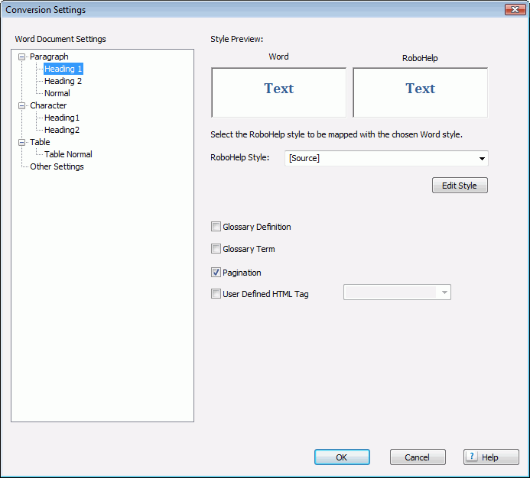Viewport: 530px width, 478px height.
Task: Click the Cancel button
Action: click(418, 457)
